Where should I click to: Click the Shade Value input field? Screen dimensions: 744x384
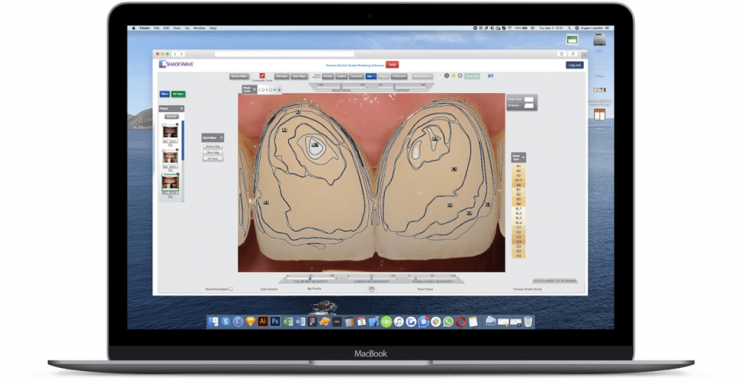coord(529,99)
